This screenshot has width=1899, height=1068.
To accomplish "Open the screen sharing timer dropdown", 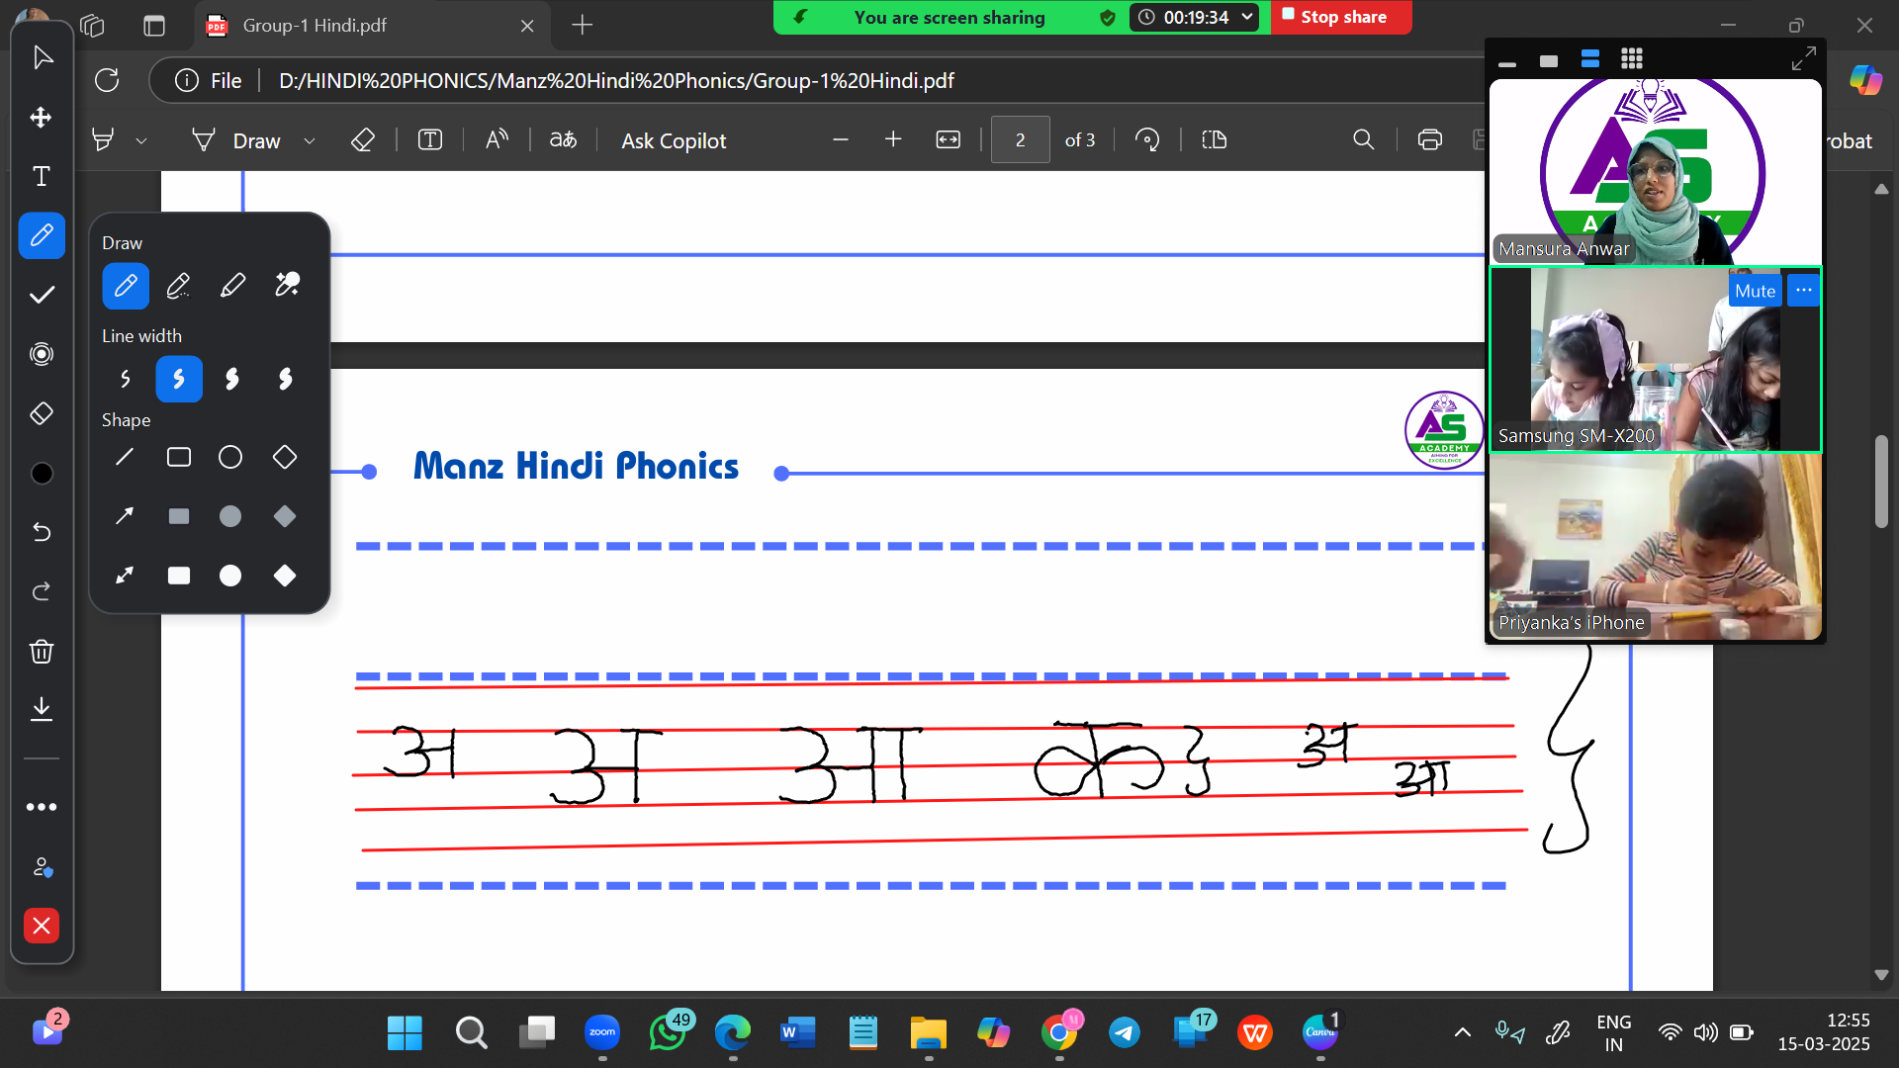I will point(1247,17).
